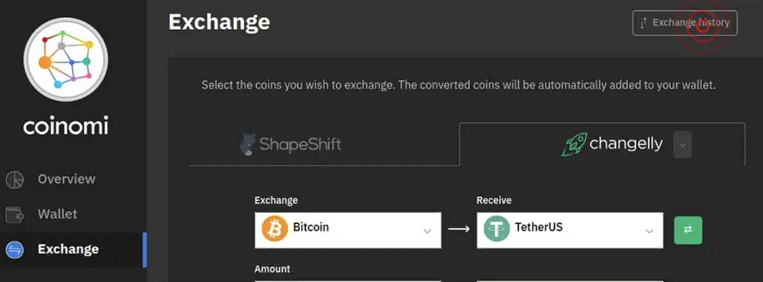This screenshot has height=282, width=763.
Task: Click the Changelly rocket icon
Action: pos(574,144)
